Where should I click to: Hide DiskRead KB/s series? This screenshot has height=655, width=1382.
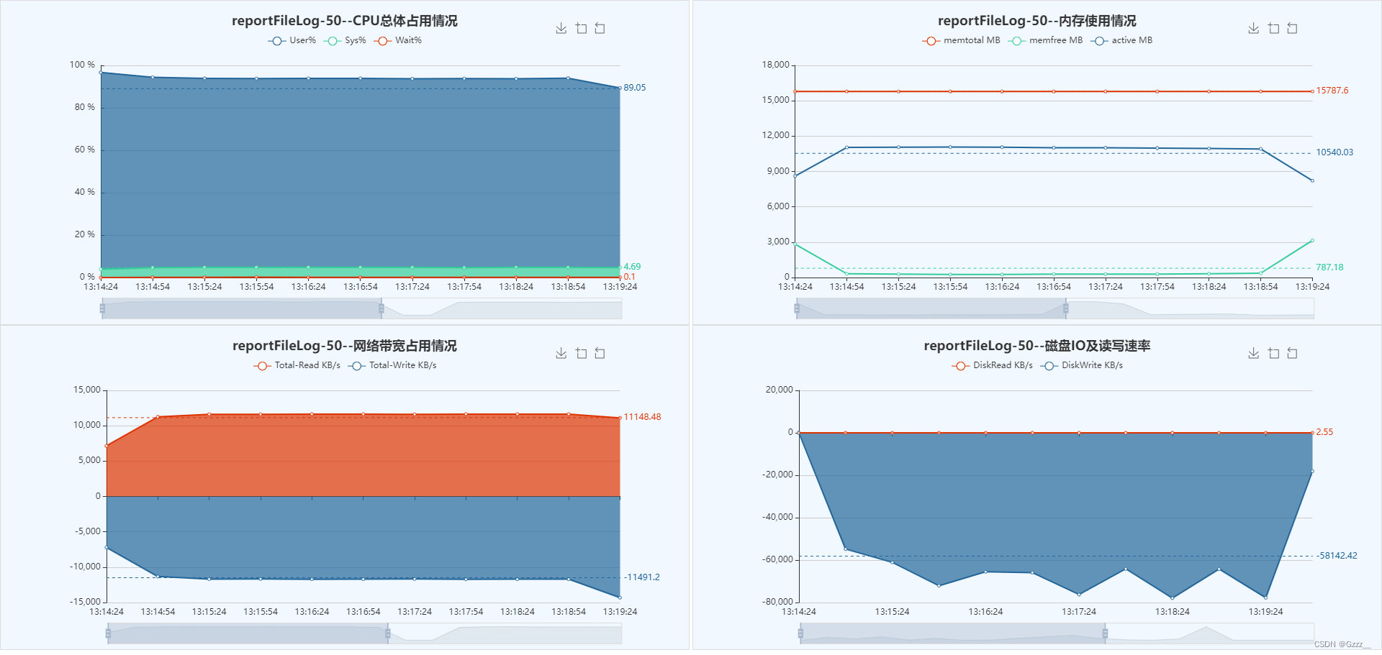pos(992,365)
